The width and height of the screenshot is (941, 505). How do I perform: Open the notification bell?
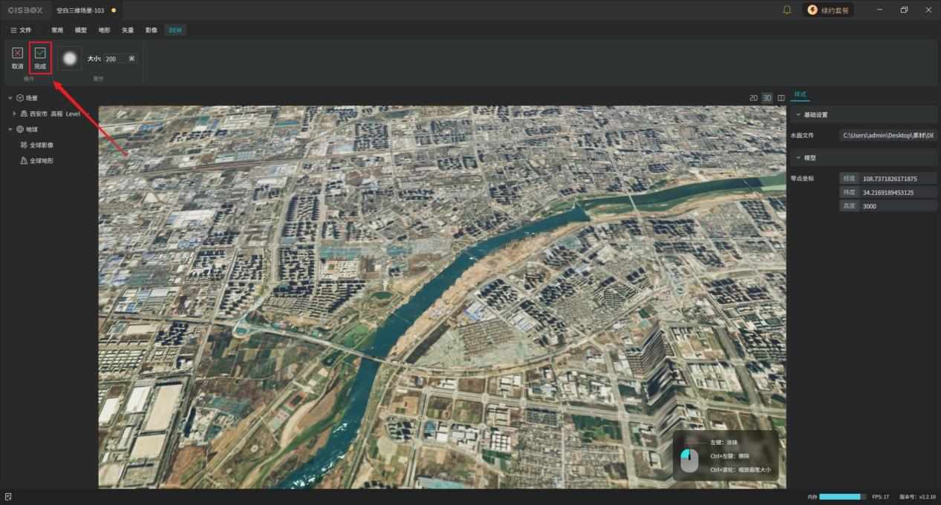tap(787, 10)
